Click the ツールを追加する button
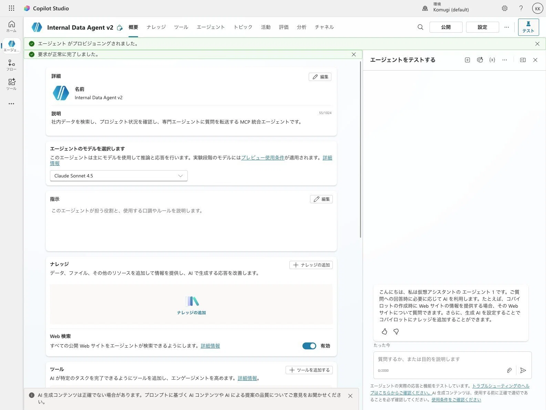Image resolution: width=546 pixels, height=410 pixels. pyautogui.click(x=309, y=370)
